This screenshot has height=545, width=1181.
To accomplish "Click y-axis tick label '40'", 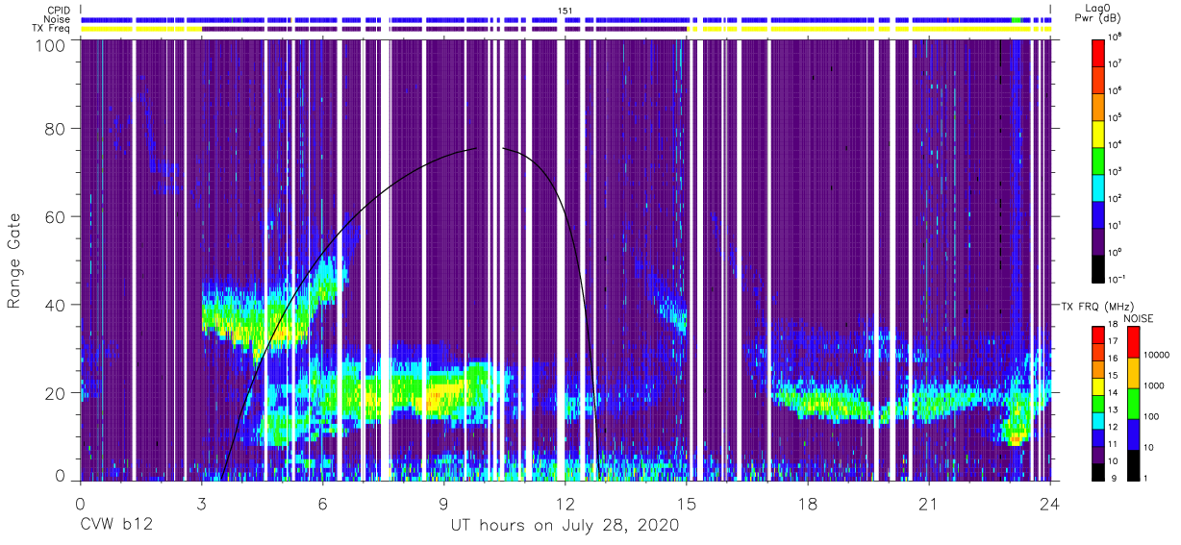I will click(55, 305).
